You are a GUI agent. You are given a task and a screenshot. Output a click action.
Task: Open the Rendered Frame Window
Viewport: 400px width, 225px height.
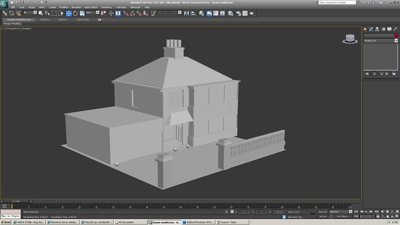point(245,14)
